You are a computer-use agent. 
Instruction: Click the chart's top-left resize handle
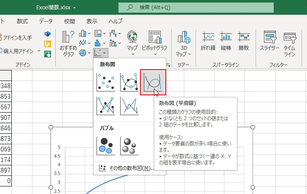[51, 127]
